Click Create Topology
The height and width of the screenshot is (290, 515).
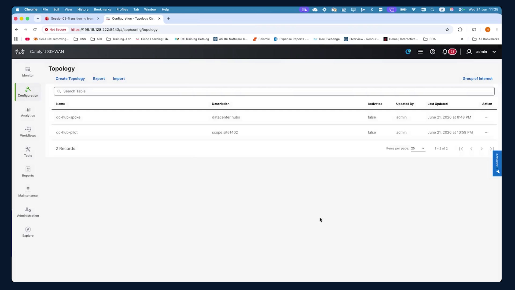[70, 79]
